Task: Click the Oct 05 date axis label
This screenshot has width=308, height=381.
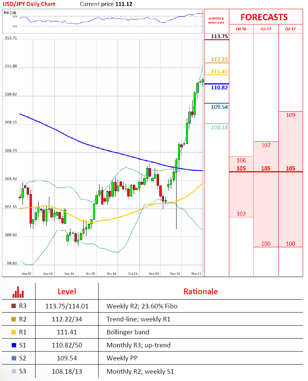Action: (x=90, y=274)
